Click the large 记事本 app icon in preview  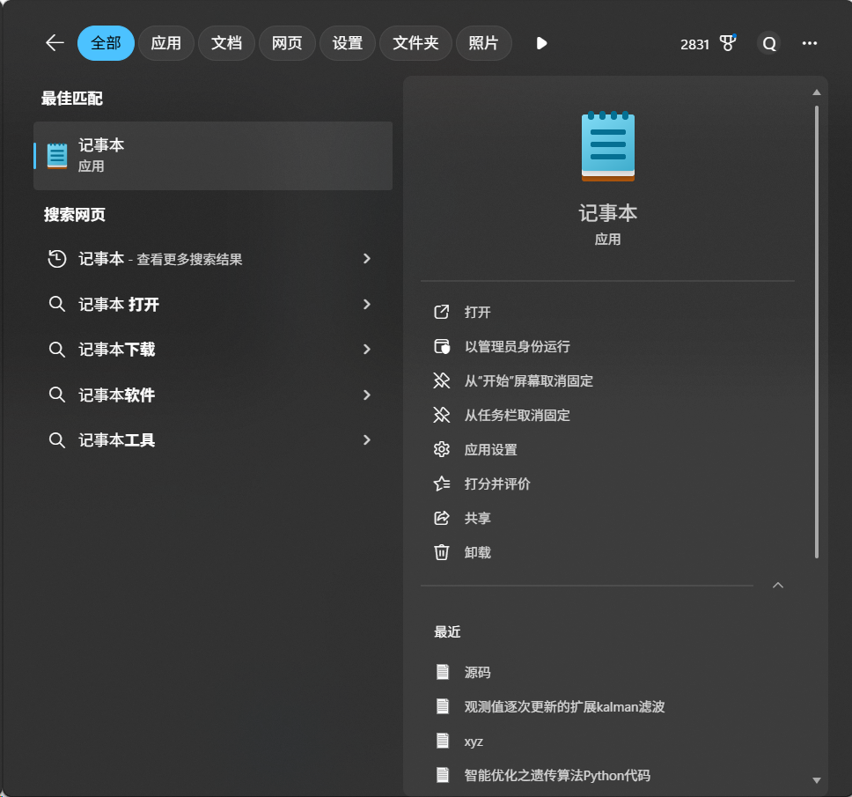(608, 146)
